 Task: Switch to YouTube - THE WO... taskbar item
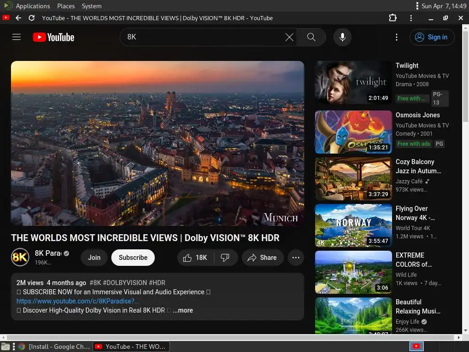coord(131,346)
